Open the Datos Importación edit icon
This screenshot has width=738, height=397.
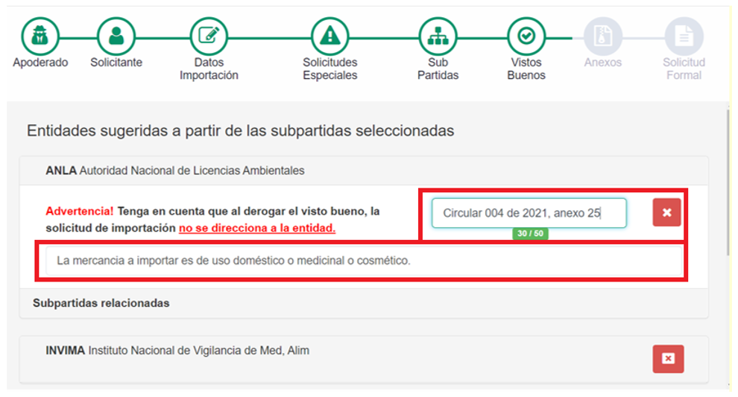tap(209, 36)
